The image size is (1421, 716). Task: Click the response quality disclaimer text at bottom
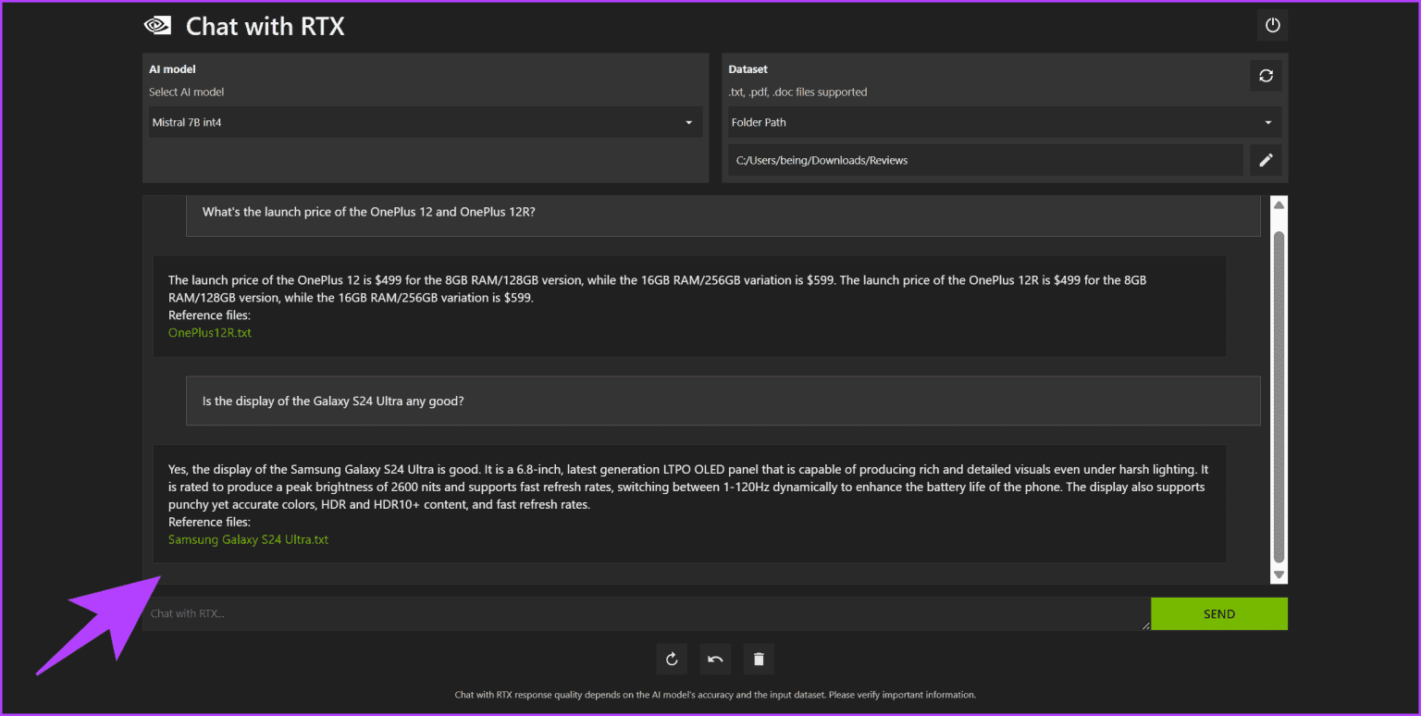[x=715, y=695]
